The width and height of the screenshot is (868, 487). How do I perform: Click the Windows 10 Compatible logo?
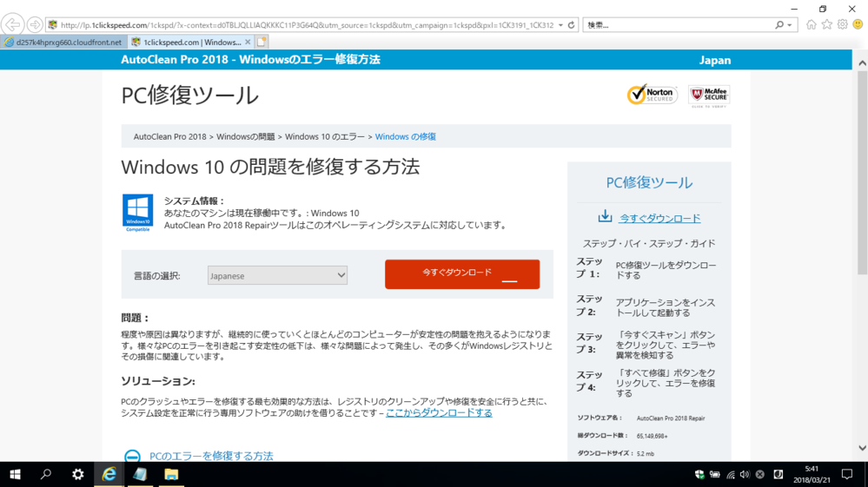coord(138,213)
